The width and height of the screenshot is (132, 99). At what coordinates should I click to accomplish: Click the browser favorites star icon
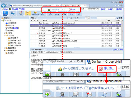(x=119, y=6)
